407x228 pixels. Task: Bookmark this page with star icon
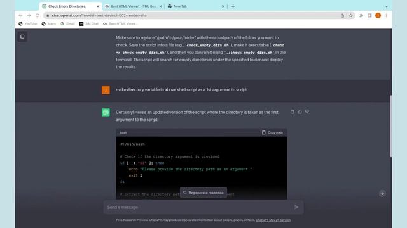point(350,15)
